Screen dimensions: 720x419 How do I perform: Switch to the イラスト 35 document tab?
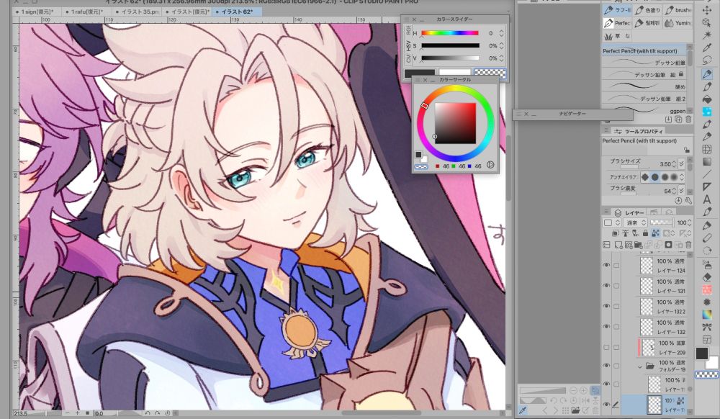tap(137, 12)
